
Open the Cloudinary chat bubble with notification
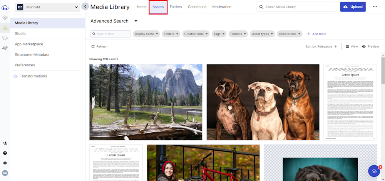[x=375, y=171]
